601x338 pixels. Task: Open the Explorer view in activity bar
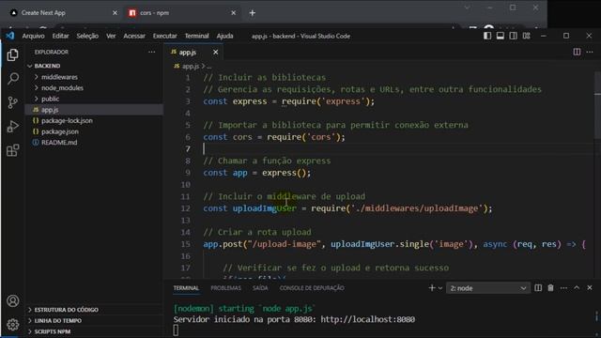point(12,54)
